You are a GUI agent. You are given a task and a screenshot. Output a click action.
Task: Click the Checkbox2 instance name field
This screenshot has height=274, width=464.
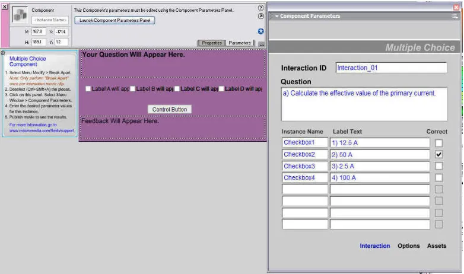coord(305,154)
